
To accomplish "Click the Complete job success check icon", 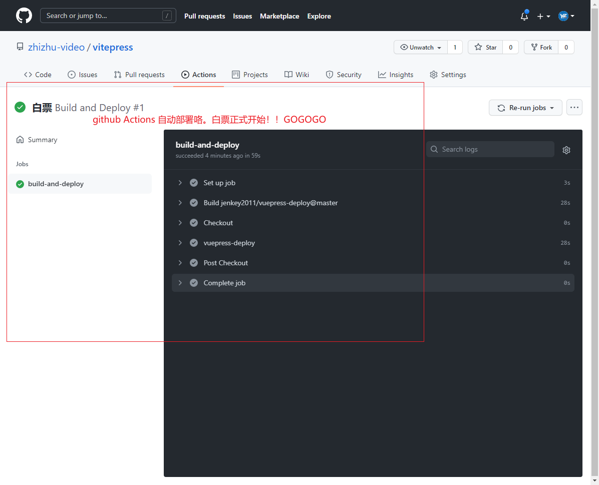I will pyautogui.click(x=194, y=283).
